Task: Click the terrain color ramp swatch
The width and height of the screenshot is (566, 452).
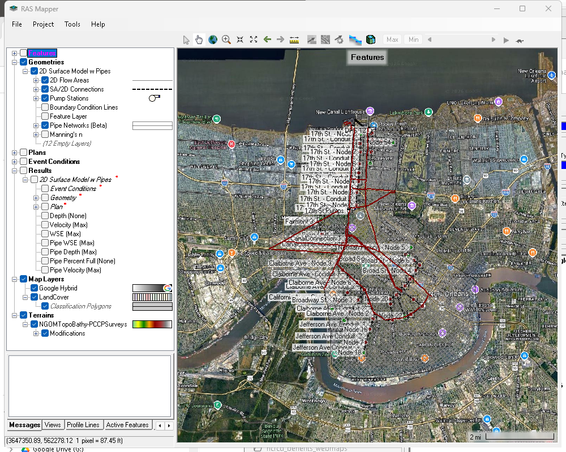Action: [x=152, y=324]
